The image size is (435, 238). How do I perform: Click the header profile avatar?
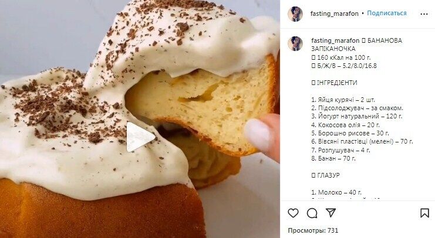coord(295,14)
